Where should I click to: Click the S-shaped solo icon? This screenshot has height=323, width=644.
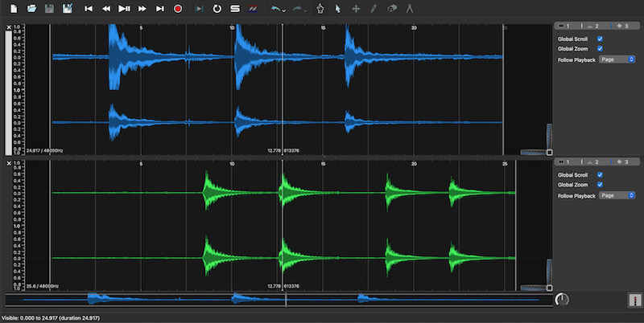(235, 8)
